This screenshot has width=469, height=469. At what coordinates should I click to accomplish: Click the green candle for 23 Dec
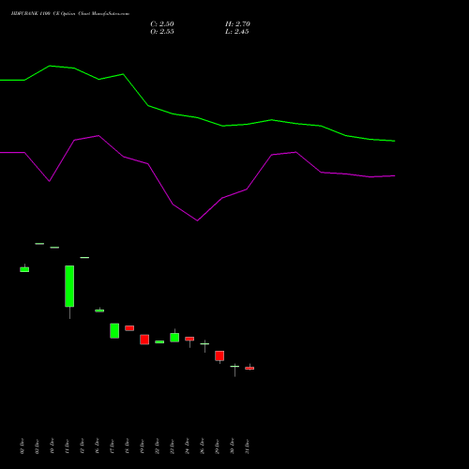click(174, 338)
